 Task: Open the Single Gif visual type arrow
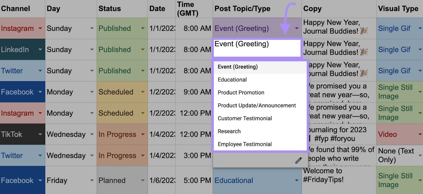coord(420,28)
